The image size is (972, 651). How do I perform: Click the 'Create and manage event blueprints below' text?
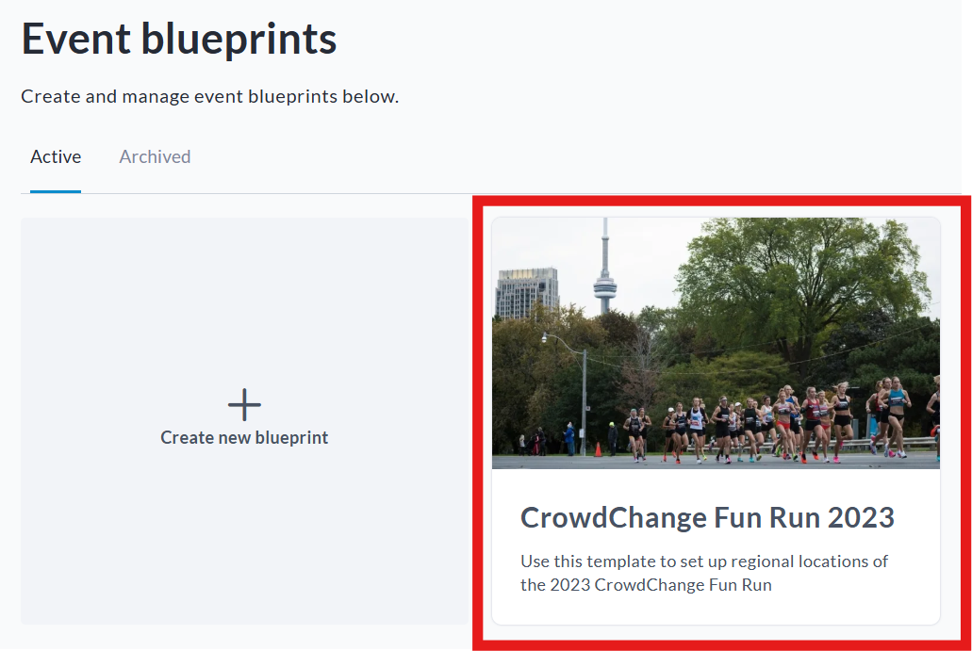point(209,96)
